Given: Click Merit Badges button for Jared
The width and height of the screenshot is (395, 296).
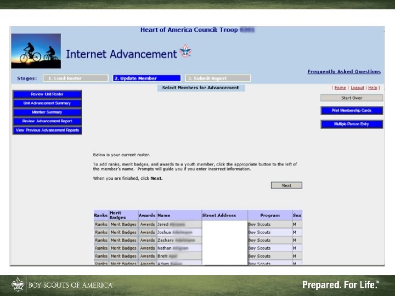Looking at the screenshot, I should pos(123,224).
